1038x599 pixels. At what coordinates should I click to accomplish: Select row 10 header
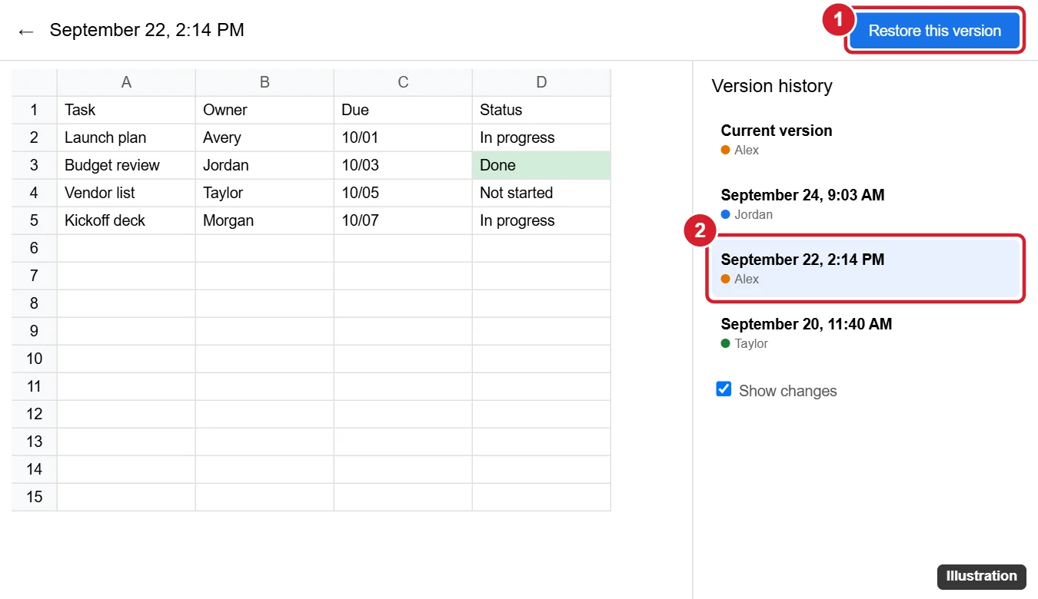tap(34, 359)
